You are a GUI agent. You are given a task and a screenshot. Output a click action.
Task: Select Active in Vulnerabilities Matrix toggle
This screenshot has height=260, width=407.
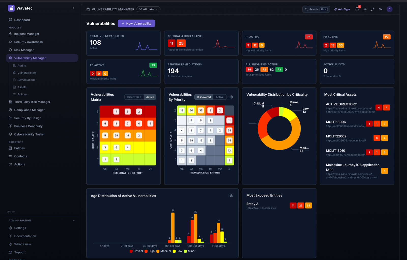150,97
